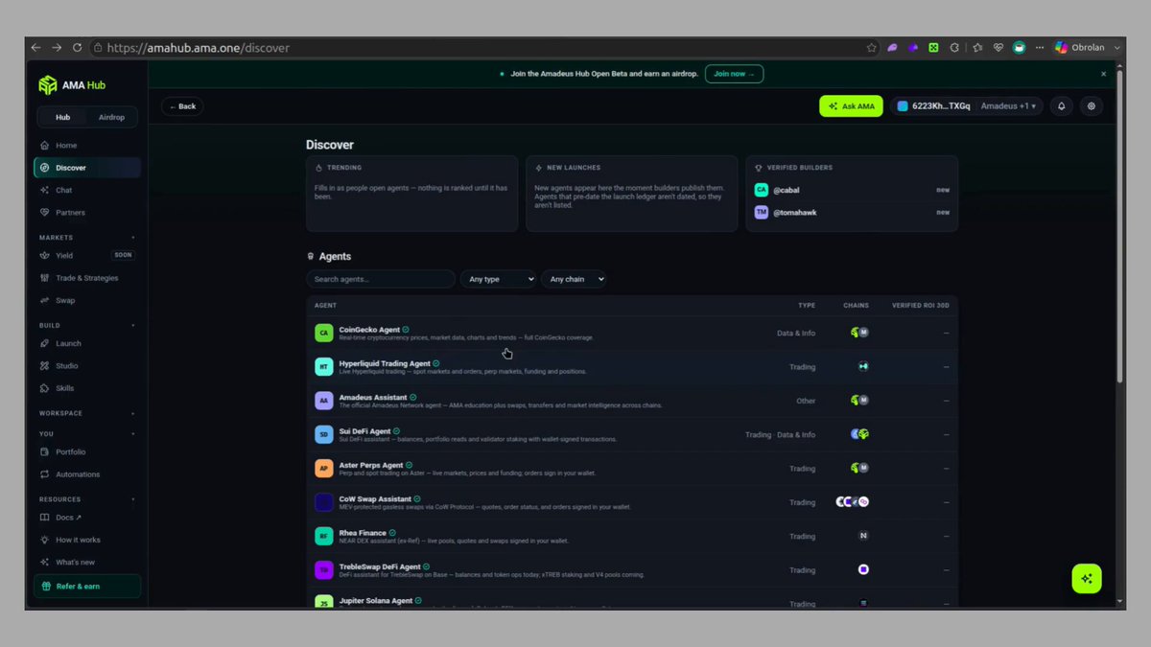Open Docs from the Resources section
This screenshot has width=1151, height=647.
click(87, 518)
